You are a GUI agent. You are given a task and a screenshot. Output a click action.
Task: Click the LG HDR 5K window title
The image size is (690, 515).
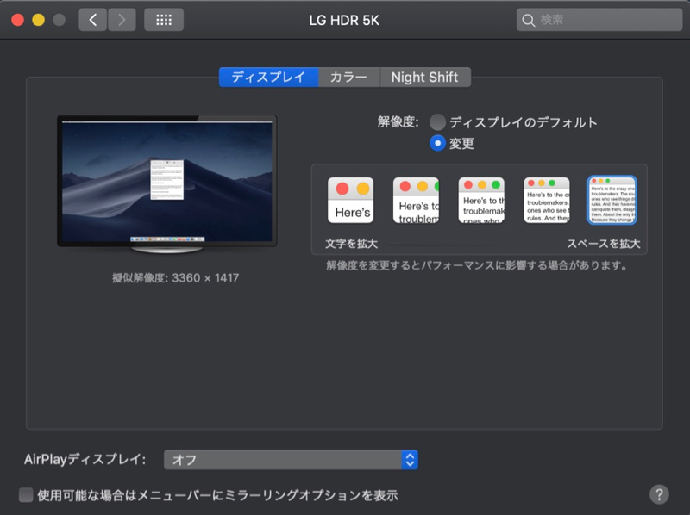(344, 20)
